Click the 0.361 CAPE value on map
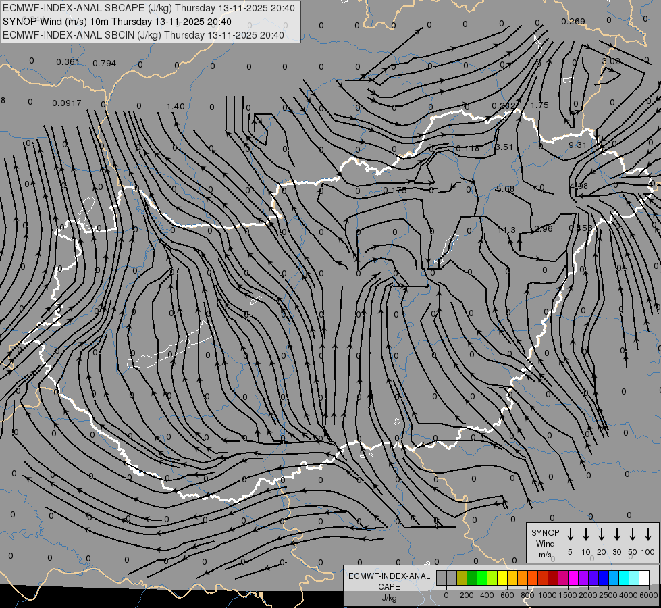 [x=68, y=62]
